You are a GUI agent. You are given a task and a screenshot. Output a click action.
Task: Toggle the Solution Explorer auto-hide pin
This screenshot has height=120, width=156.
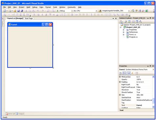click(150, 18)
